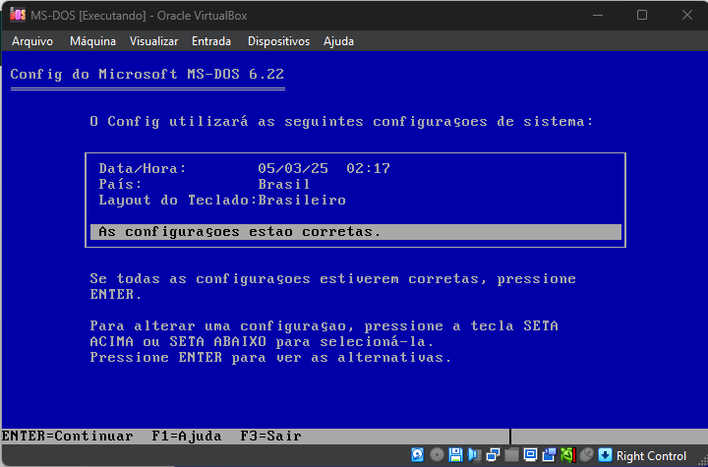
Task: Click the mouse integration status icon
Action: coord(586,455)
